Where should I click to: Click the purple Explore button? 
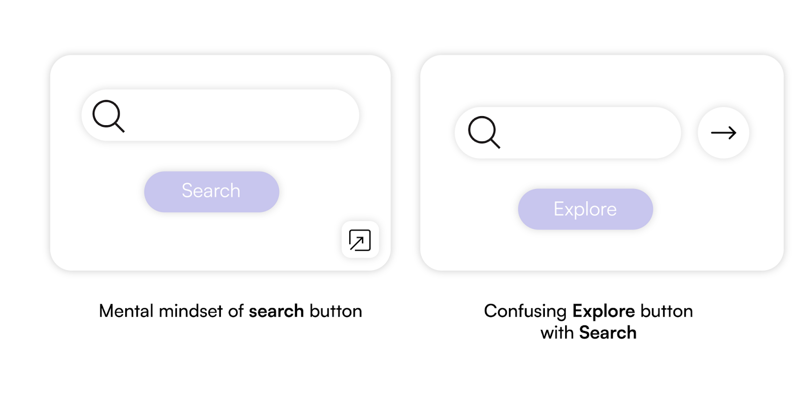click(x=585, y=209)
